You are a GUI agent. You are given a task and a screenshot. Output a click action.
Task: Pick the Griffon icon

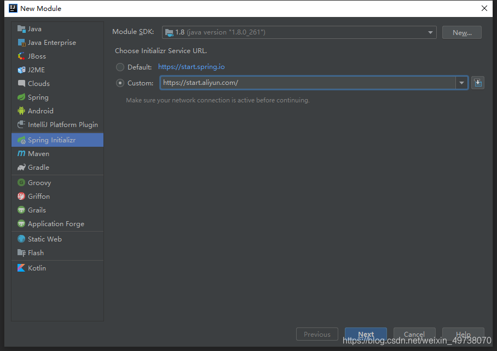pos(21,196)
